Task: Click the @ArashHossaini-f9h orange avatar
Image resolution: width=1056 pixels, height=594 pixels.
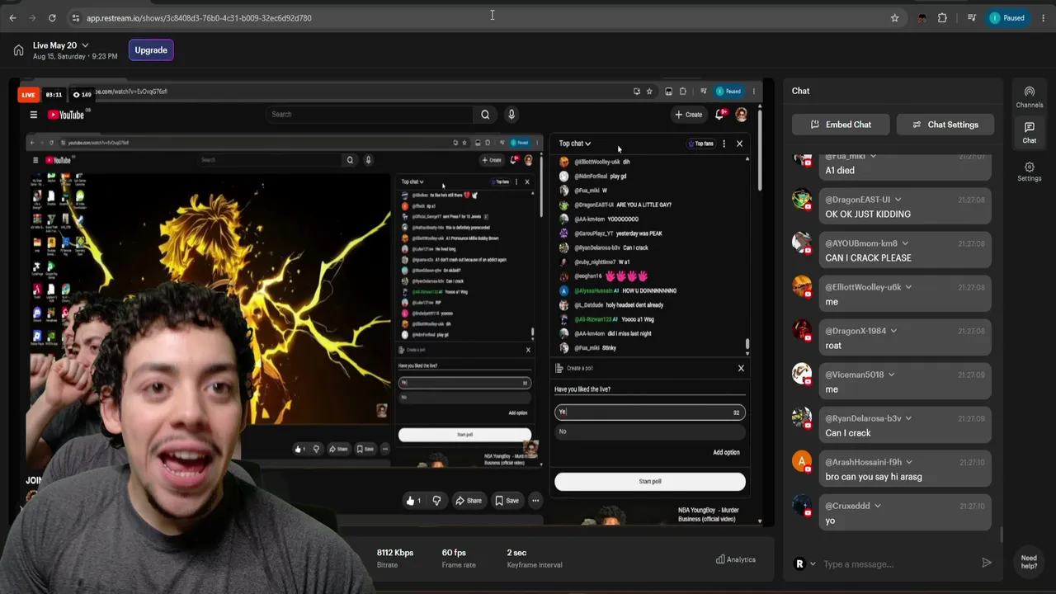Action: tap(802, 461)
